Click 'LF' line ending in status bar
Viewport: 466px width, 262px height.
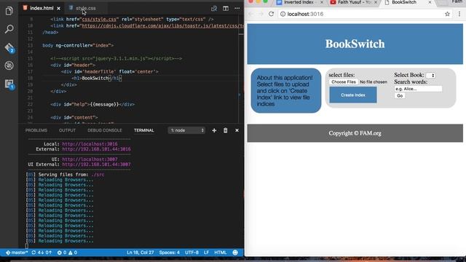tap(206, 253)
